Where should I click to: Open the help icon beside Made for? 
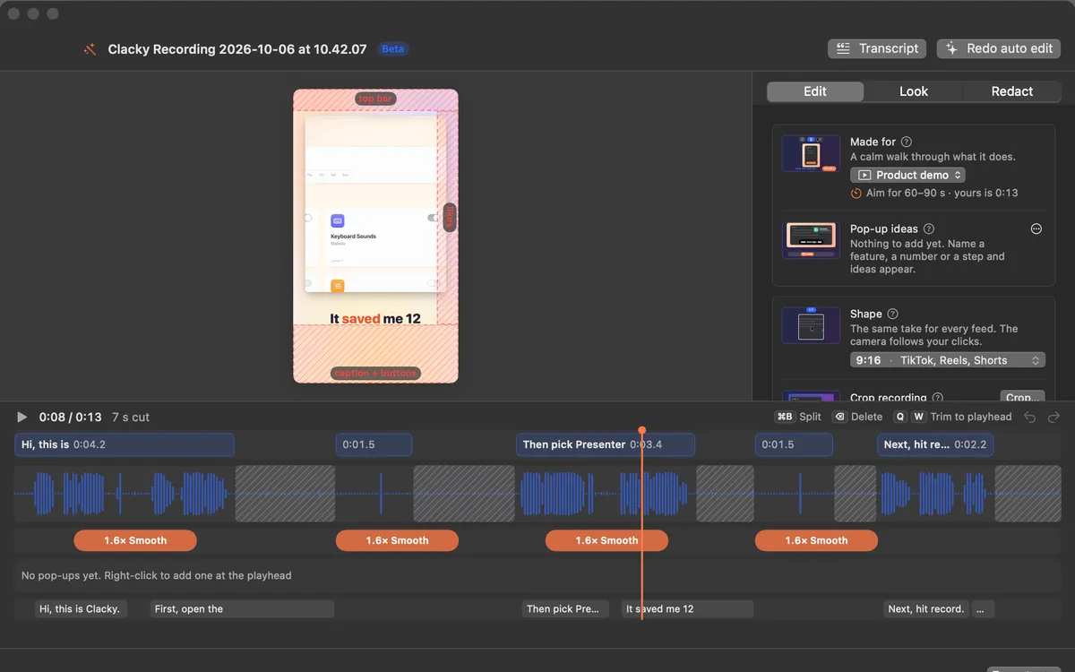click(x=907, y=142)
